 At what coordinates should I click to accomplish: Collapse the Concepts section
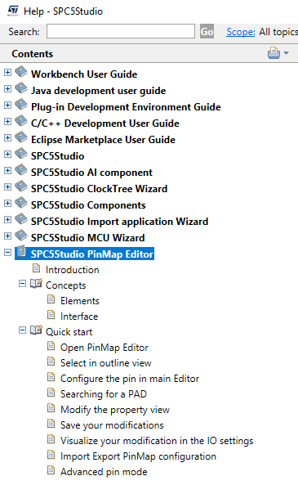click(22, 284)
